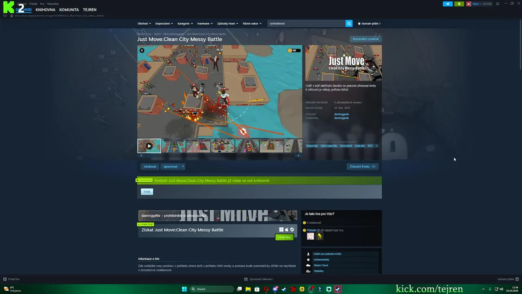Click the Sledovat button
Viewport: 522px width, 294px height.
point(150,167)
